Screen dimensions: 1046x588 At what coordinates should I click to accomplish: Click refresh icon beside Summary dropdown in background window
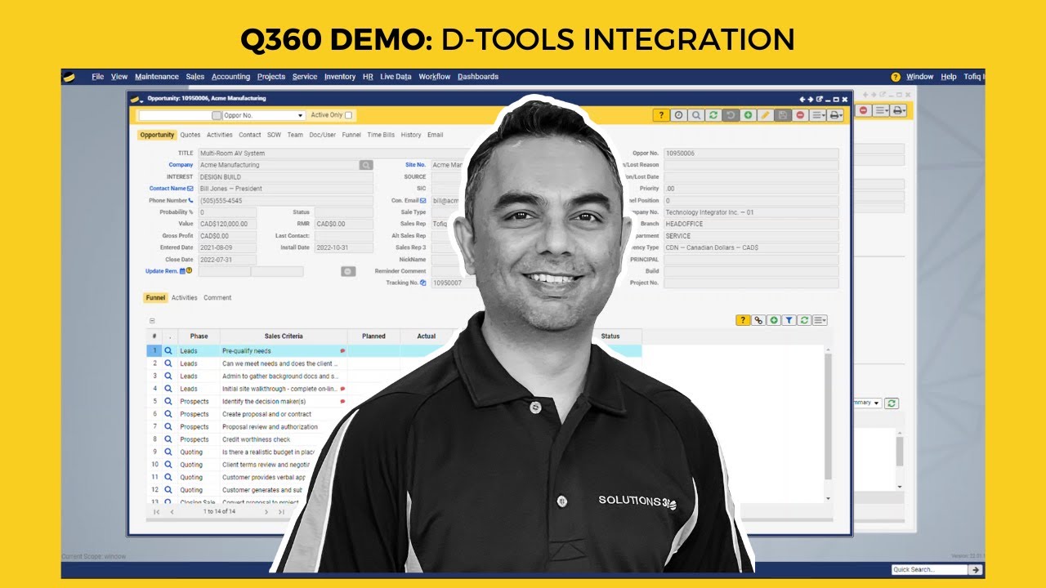click(892, 403)
